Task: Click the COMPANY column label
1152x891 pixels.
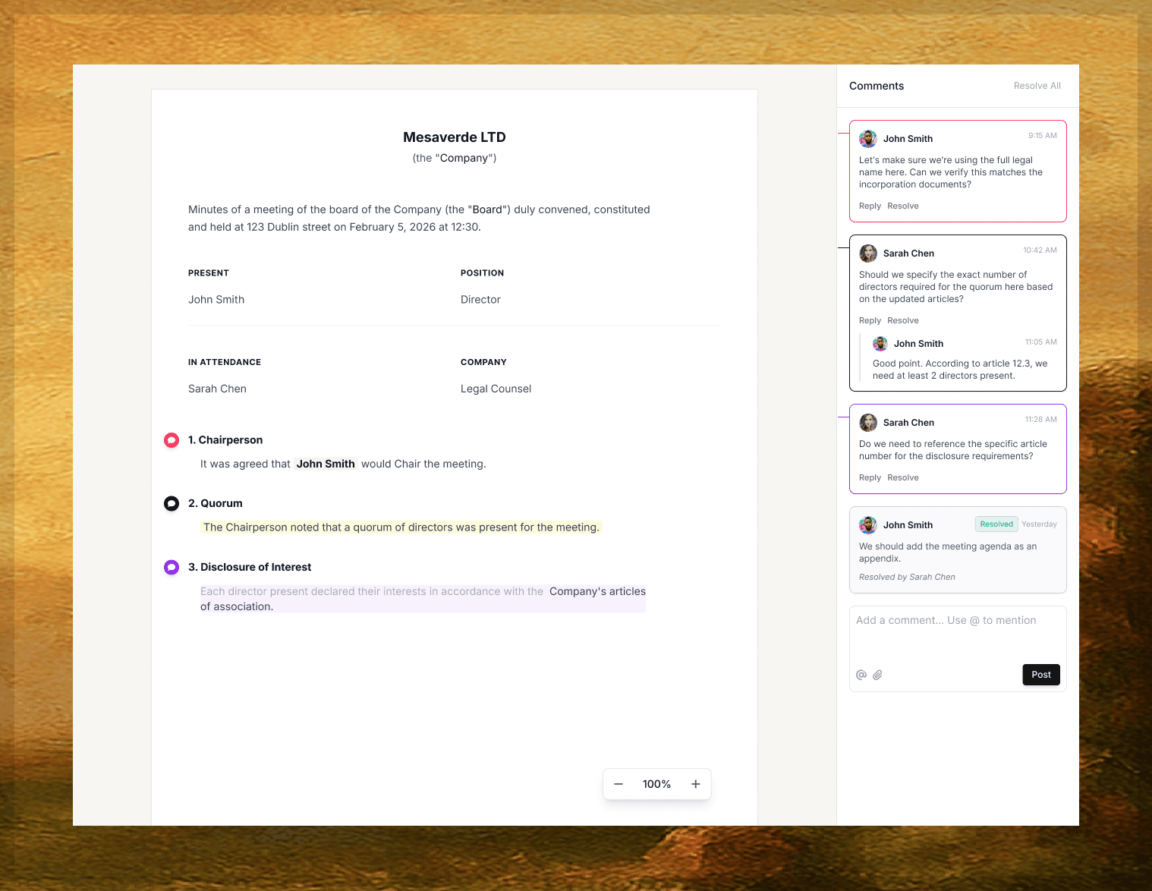Action: point(483,363)
